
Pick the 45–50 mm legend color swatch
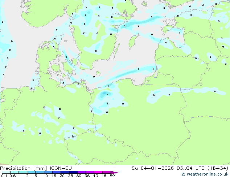[x=107, y=172]
